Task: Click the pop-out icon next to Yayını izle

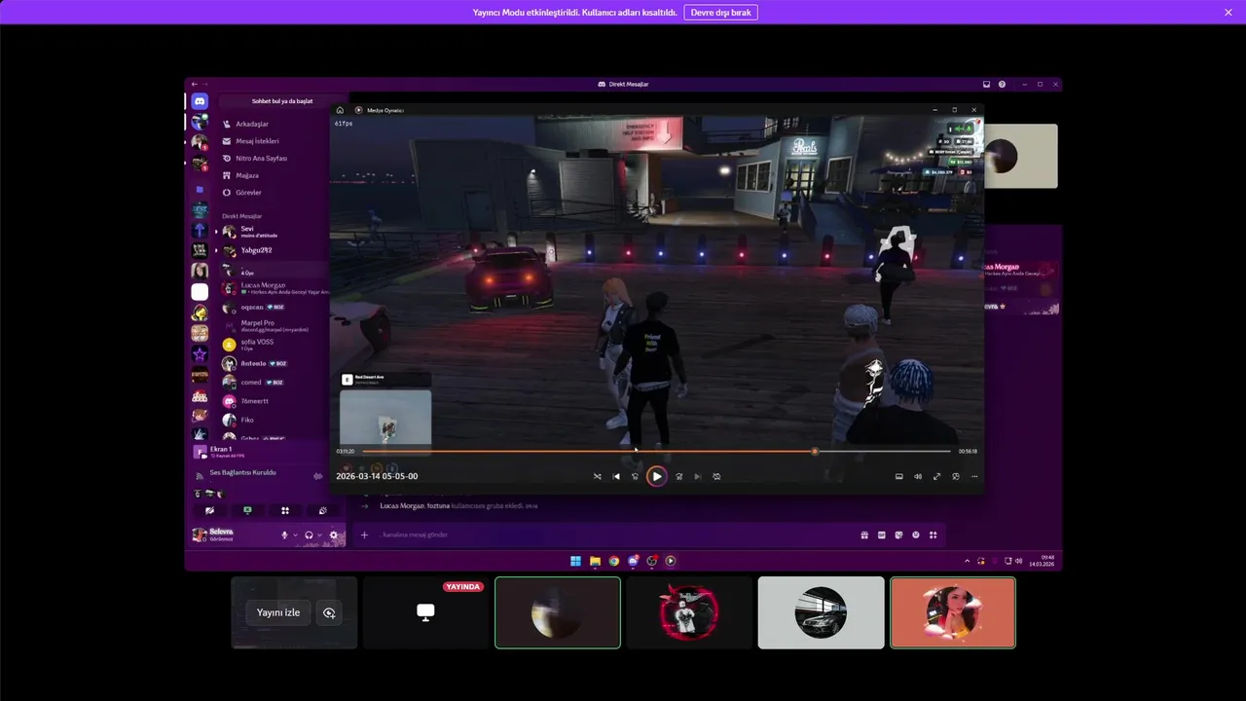Action: pyautogui.click(x=329, y=612)
